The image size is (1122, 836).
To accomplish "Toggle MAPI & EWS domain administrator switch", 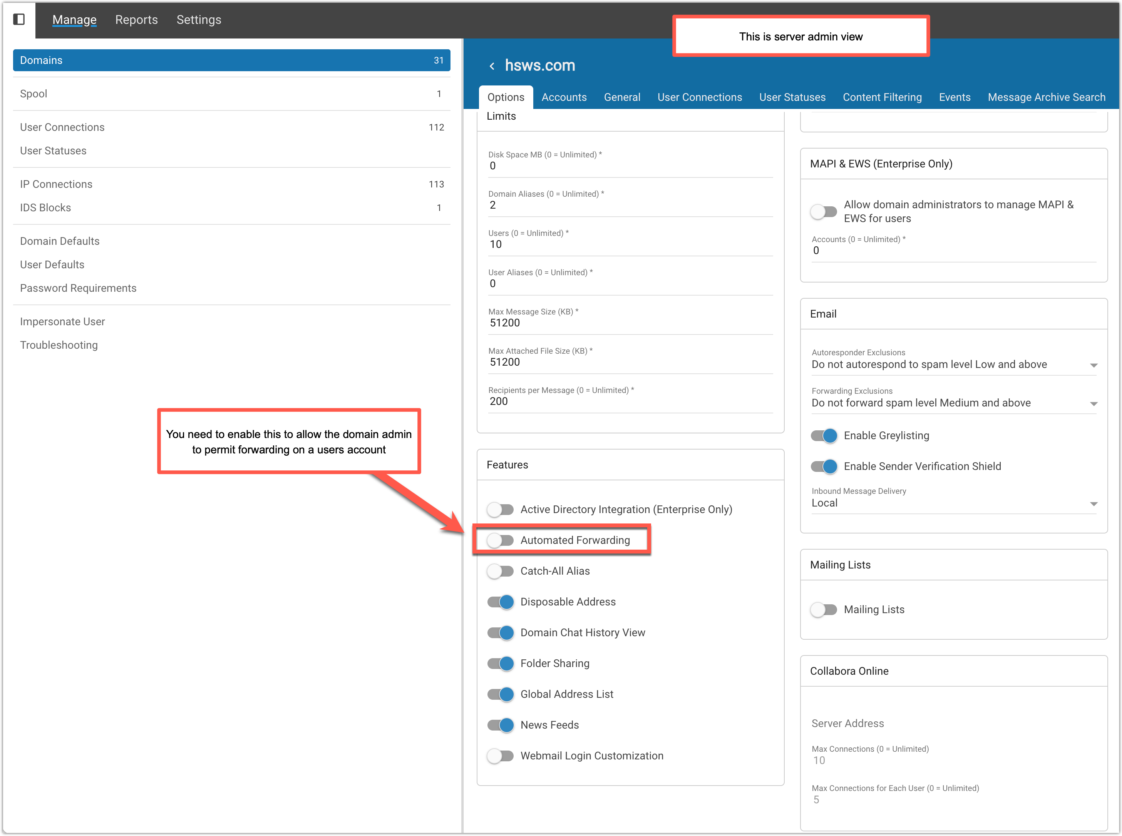I will 824,211.
